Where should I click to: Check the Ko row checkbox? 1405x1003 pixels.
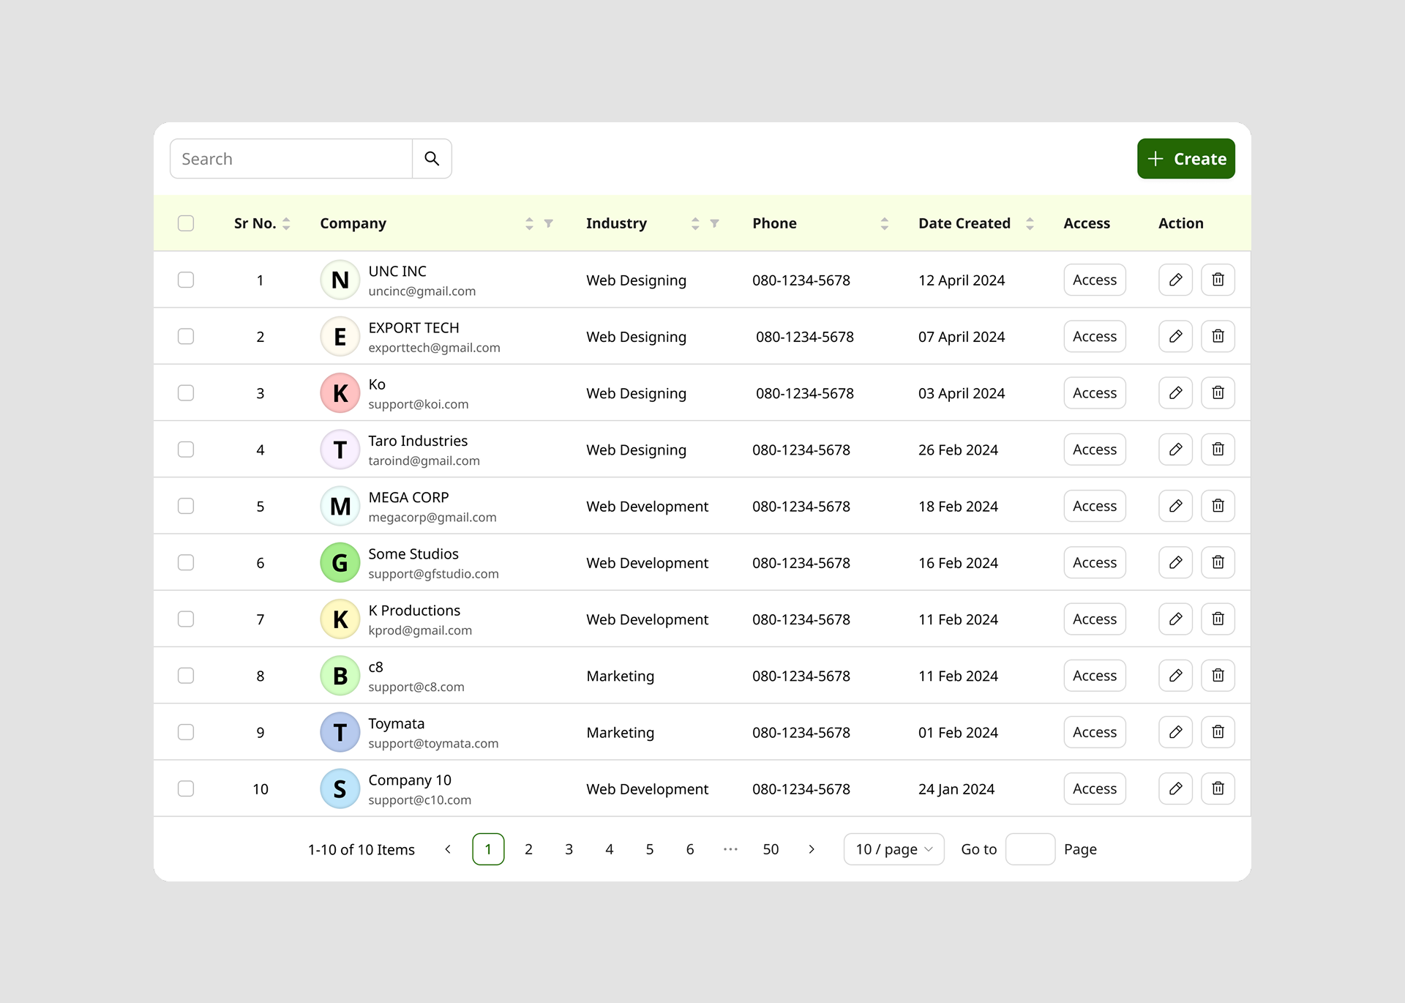click(x=186, y=392)
